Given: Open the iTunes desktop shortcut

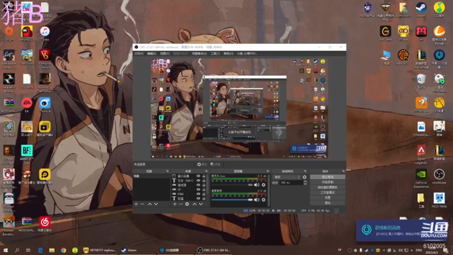Looking at the screenshot, I should pos(45,33).
